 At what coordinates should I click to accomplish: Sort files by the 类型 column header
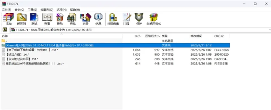click(x=175, y=36)
